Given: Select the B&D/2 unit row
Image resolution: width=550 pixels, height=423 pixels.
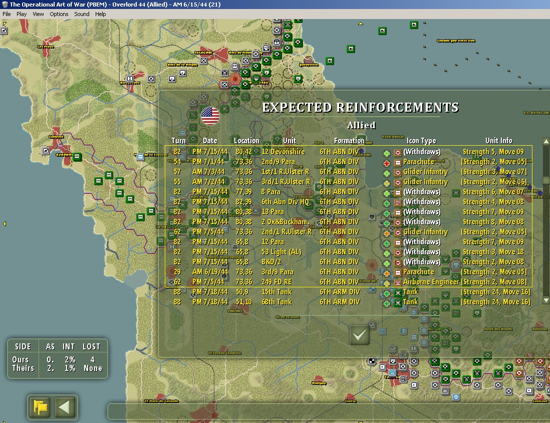Looking at the screenshot, I should click(349, 262).
